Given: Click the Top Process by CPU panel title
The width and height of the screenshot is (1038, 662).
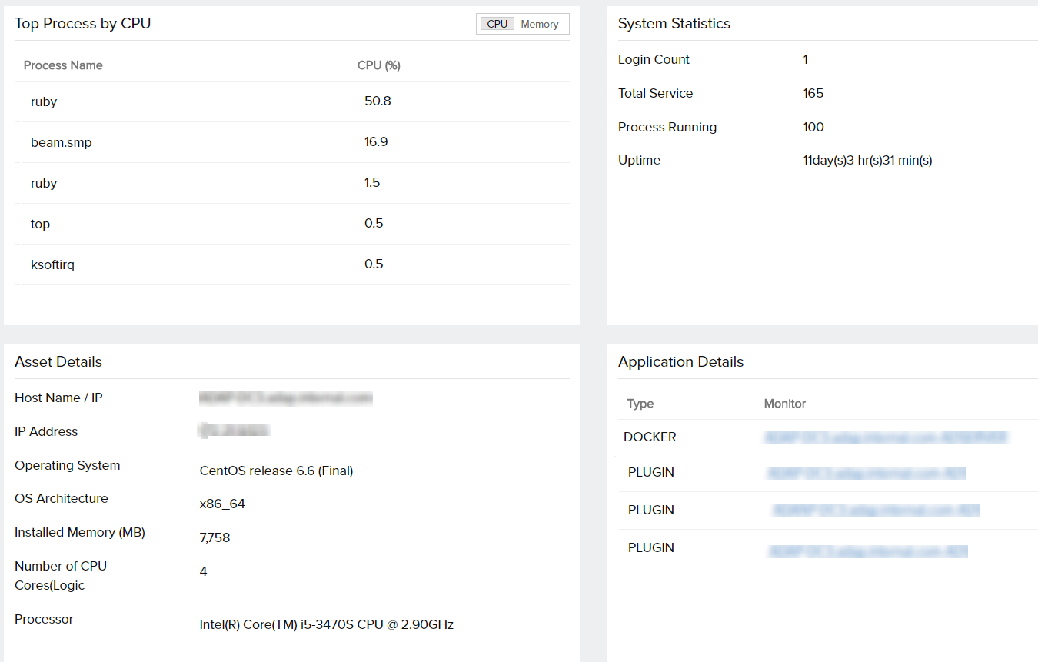Looking at the screenshot, I should click(x=82, y=24).
